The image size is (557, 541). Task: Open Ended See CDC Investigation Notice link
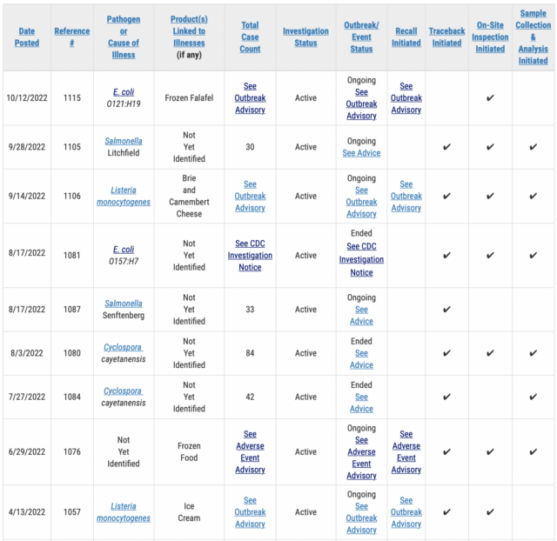click(361, 259)
